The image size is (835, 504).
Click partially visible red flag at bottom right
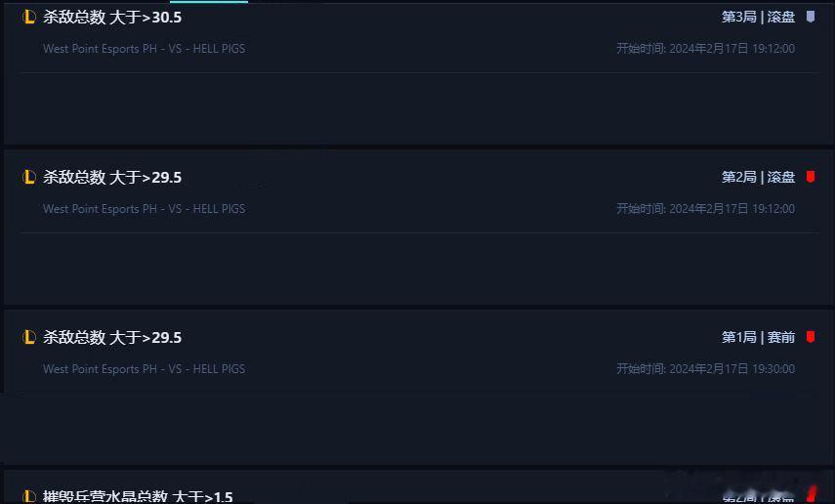[x=813, y=494]
